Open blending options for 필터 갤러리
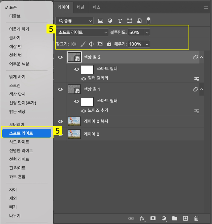This screenshot has height=224, width=212. [x=197, y=79]
